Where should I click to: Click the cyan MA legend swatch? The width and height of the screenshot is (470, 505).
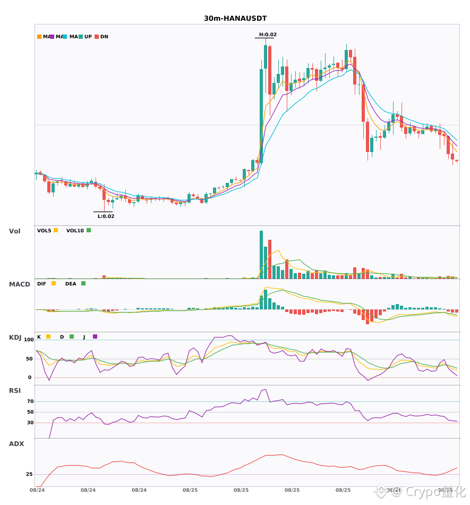click(65, 37)
